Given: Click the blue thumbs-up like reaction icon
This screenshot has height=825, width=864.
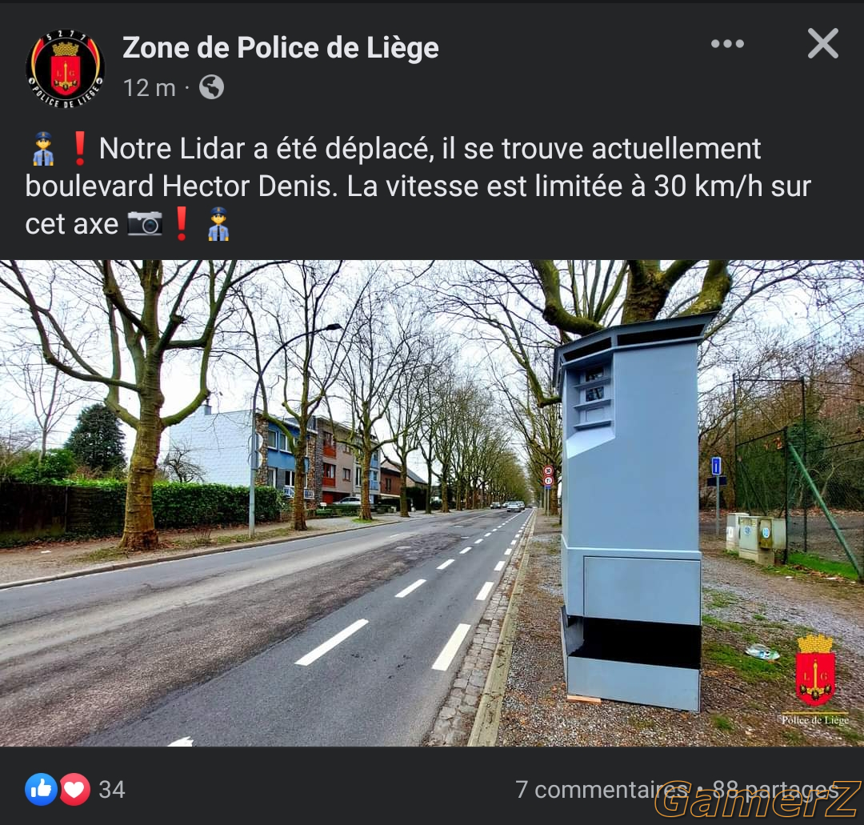Looking at the screenshot, I should pos(42,789).
